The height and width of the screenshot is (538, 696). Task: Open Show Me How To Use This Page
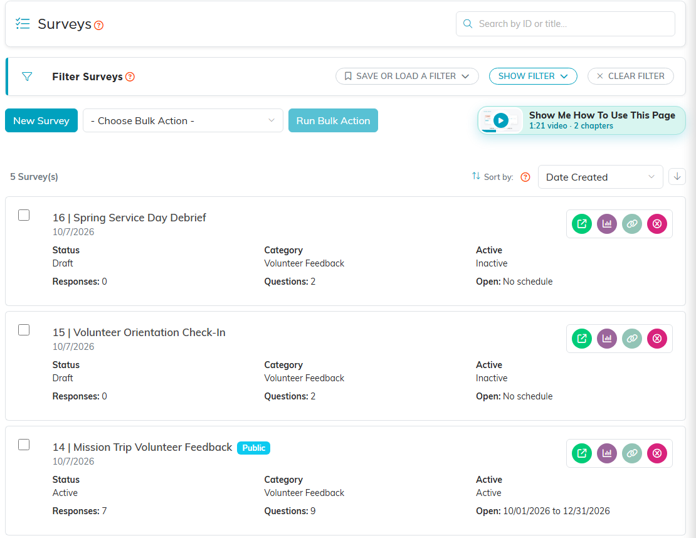point(581,120)
